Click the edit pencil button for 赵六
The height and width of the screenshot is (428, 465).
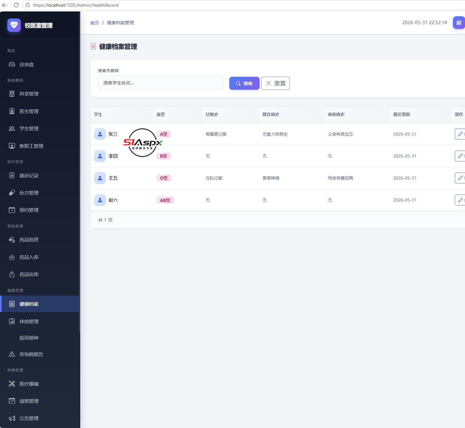pyautogui.click(x=460, y=200)
